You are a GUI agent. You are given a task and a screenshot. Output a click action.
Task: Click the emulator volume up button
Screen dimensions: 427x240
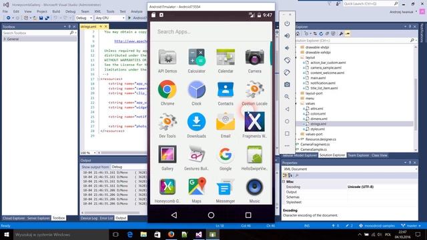point(287,35)
